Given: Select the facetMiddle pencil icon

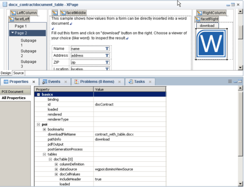Looking at the screenshot, I should tap(63, 13).
